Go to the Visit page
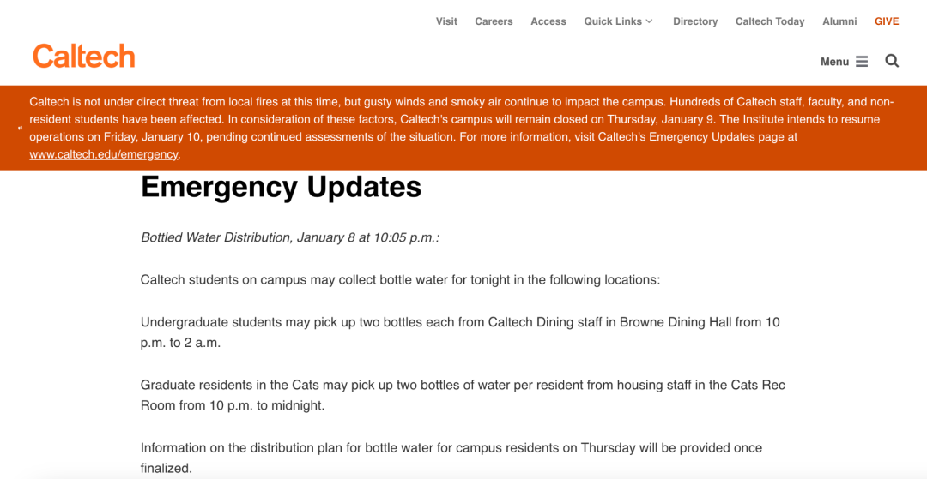The height and width of the screenshot is (479, 927). pyautogui.click(x=446, y=21)
